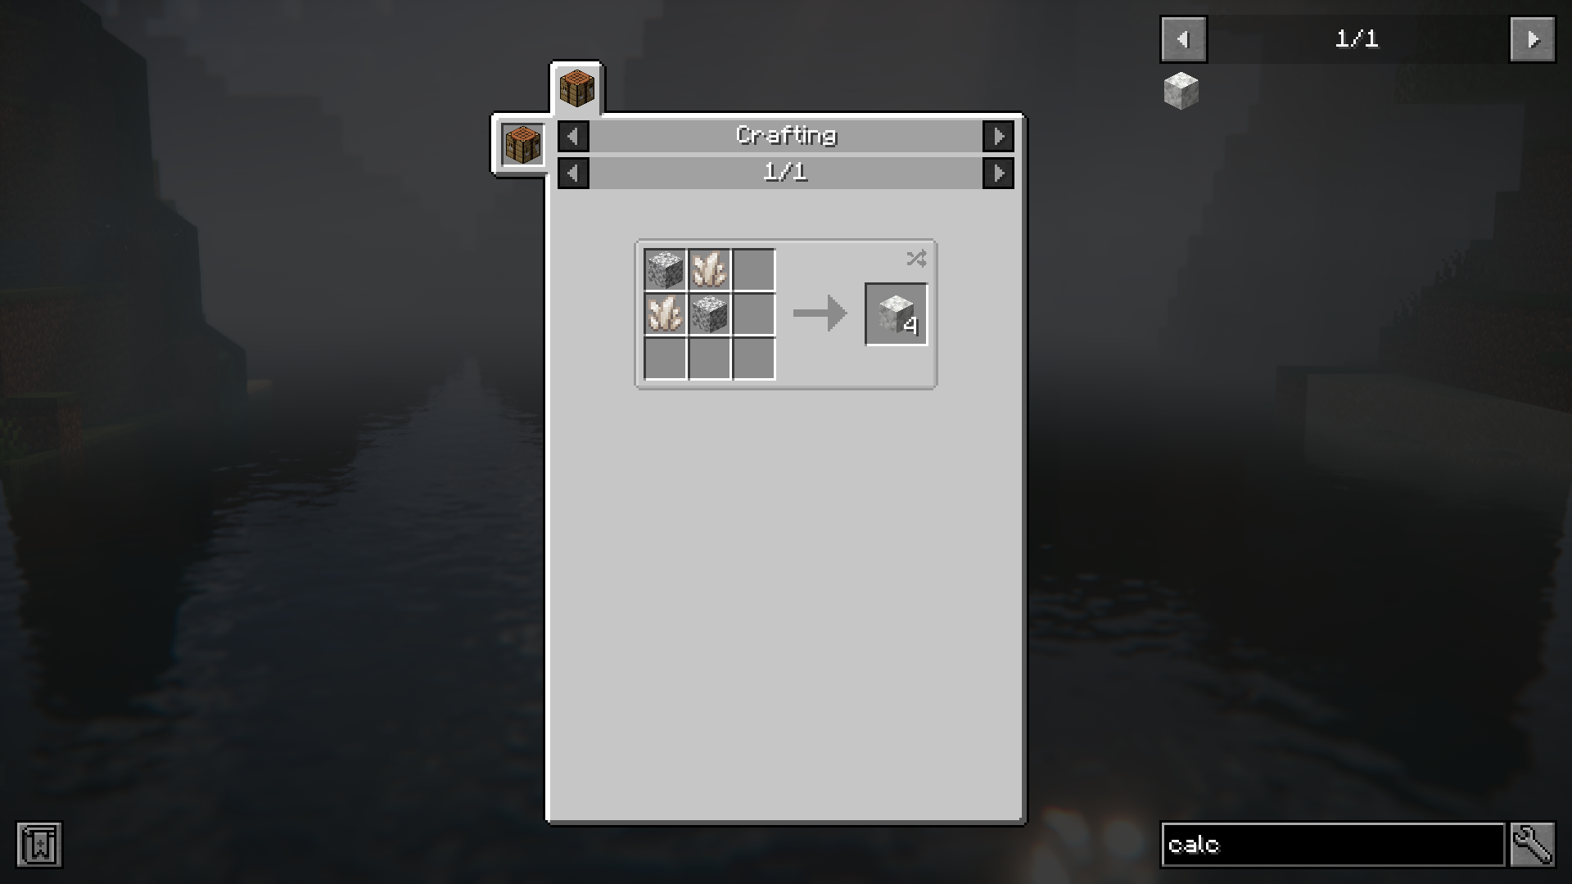Select quartz crystal in middle-left slot

(x=665, y=314)
